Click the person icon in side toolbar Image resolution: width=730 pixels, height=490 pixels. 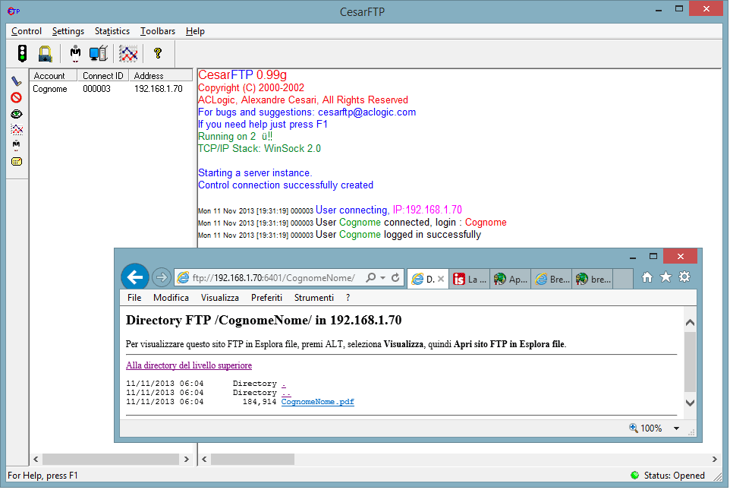click(x=16, y=145)
